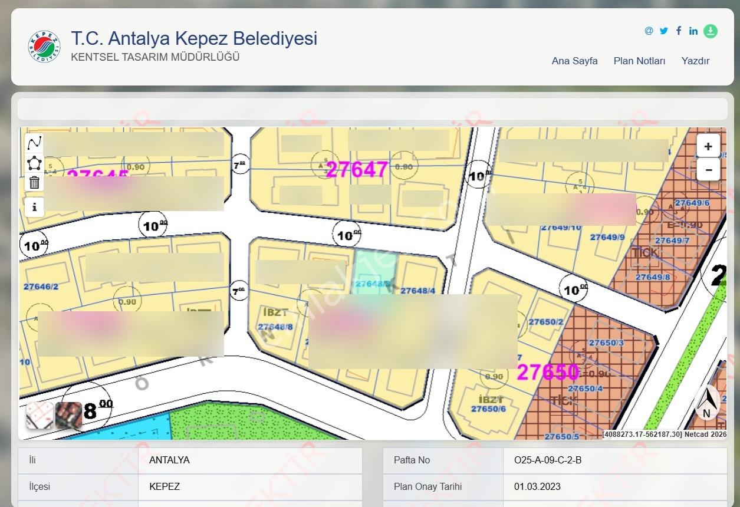Click the Pafta No label
Screen dimensions: 740x507
coord(443,460)
